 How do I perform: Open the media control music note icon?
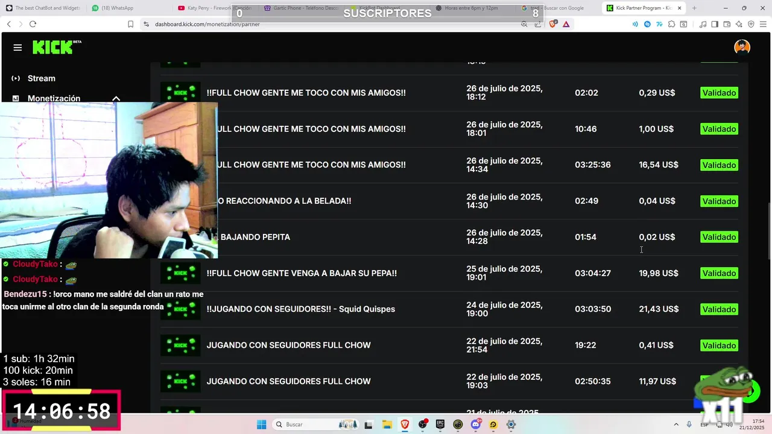point(703,24)
